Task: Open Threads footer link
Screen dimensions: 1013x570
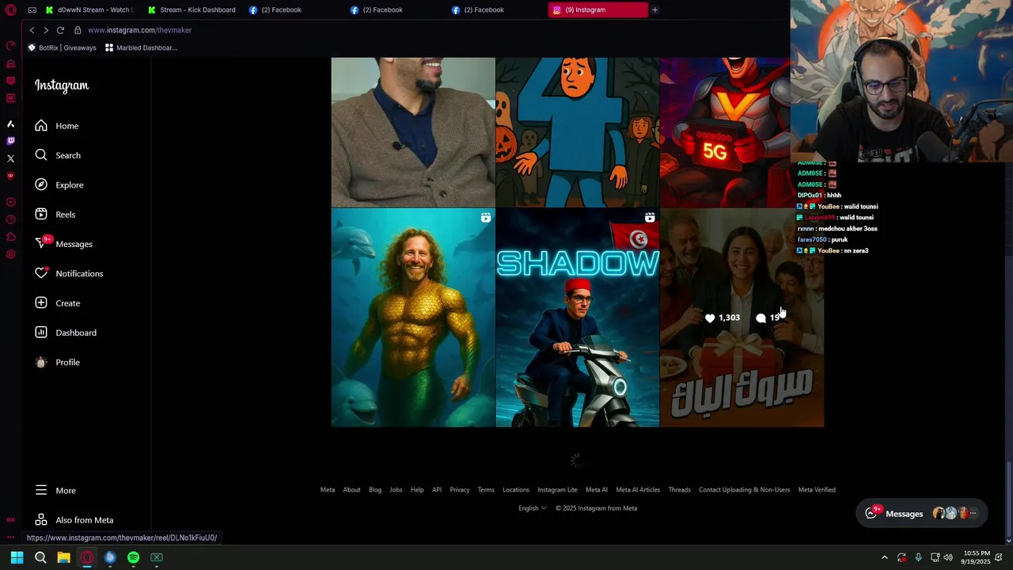Action: tap(680, 489)
